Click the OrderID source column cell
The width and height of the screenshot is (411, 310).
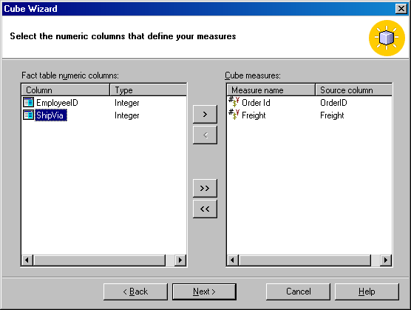click(x=333, y=103)
